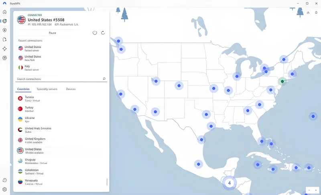This screenshot has height=195, width=321.
Task: Switch to Specialty servers tab
Action: 47,89
